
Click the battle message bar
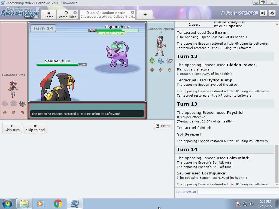tap(87, 114)
